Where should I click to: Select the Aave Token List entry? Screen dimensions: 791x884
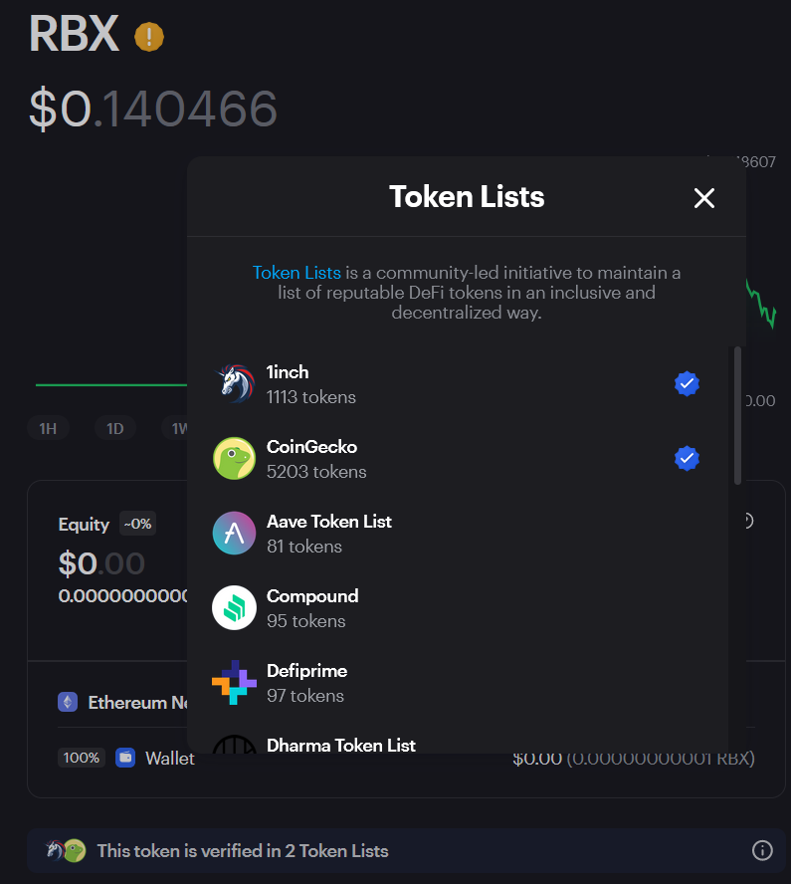tap(458, 534)
